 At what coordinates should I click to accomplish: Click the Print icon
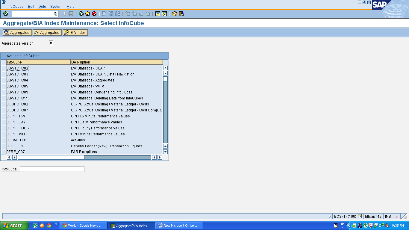[x=104, y=14]
